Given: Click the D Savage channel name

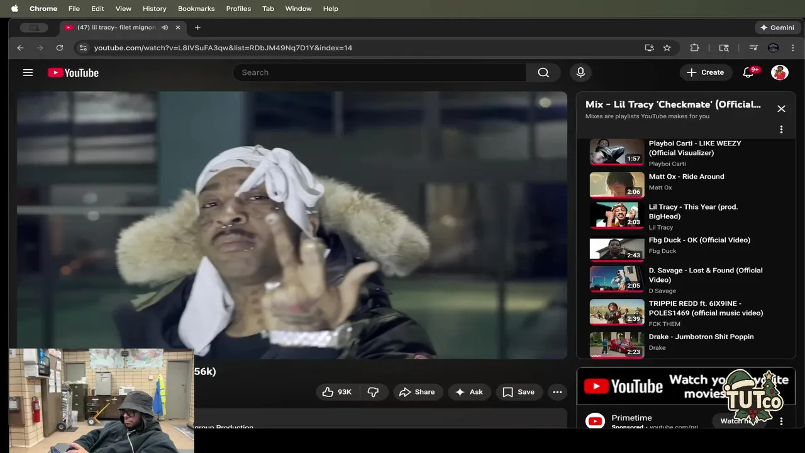Looking at the screenshot, I should pos(662,291).
